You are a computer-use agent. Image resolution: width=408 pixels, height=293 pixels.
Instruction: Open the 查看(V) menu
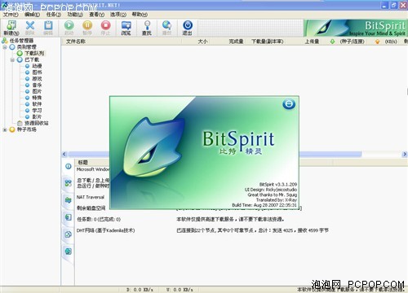97,15
